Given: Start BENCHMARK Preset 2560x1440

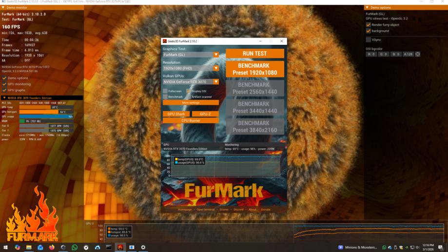Looking at the screenshot, I should (x=255, y=88).
